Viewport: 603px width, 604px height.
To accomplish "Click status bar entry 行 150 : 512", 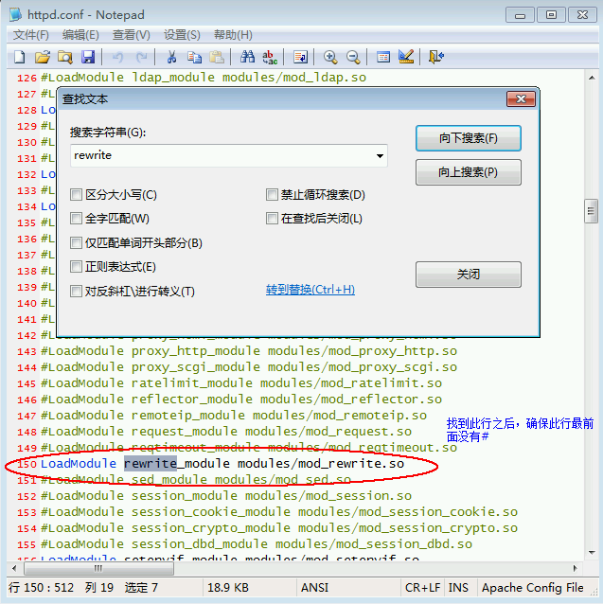I will pyautogui.click(x=41, y=588).
